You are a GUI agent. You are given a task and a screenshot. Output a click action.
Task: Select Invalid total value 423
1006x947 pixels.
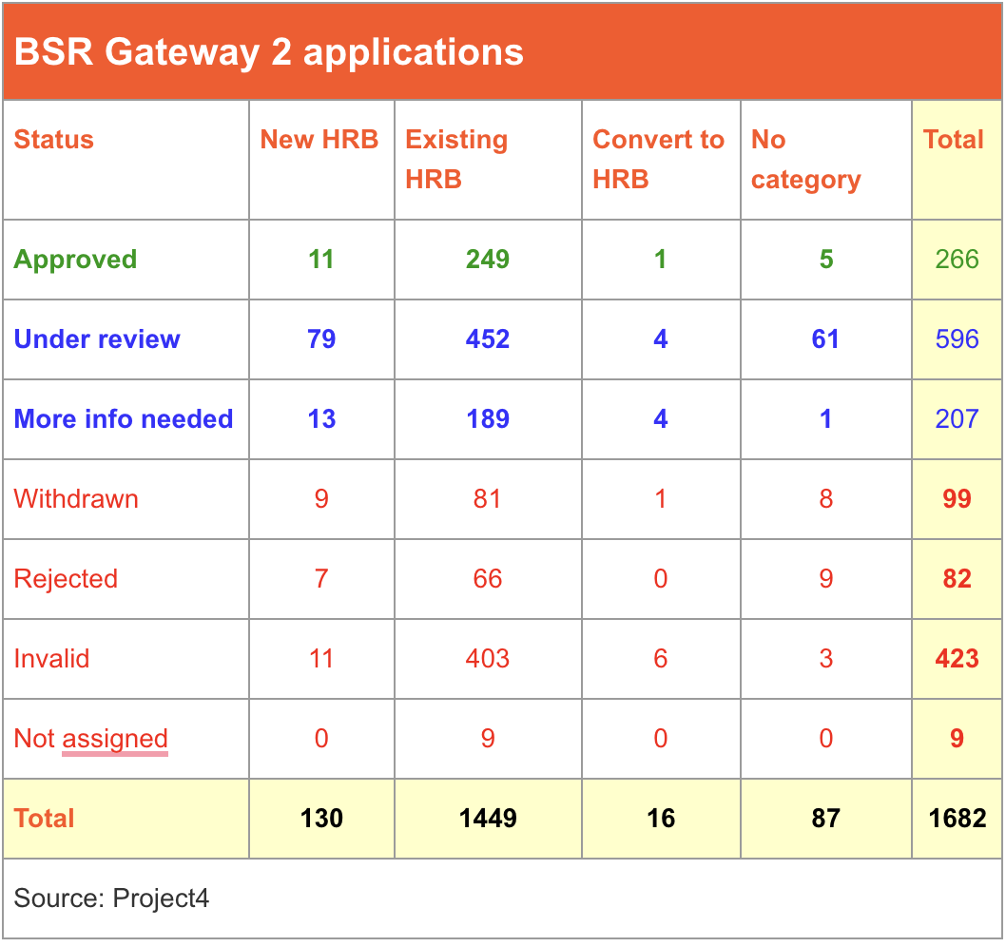click(957, 658)
